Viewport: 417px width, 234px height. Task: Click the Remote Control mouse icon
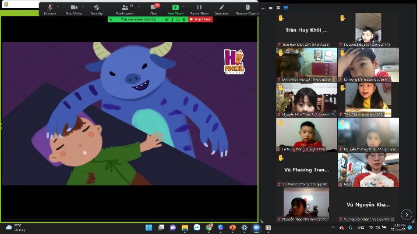248,9
